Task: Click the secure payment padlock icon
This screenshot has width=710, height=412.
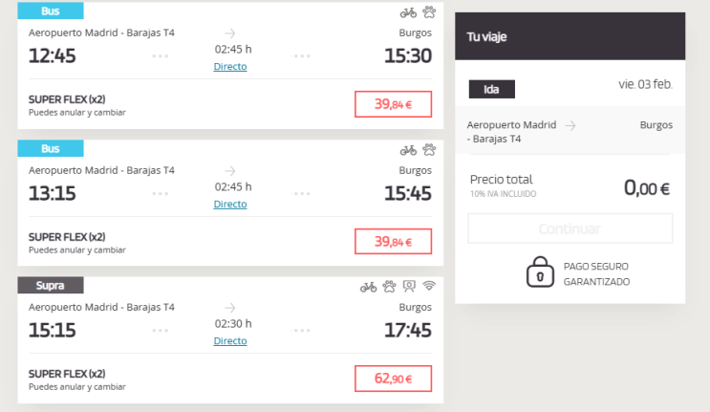Action: (540, 272)
